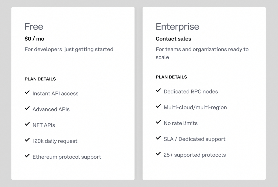Click the Free plan card description text
The width and height of the screenshot is (278, 187).
coord(68,49)
